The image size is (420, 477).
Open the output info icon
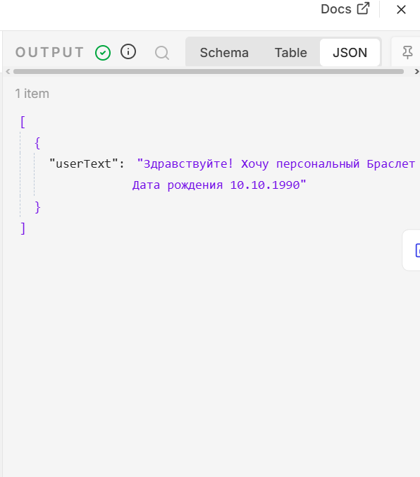point(128,51)
